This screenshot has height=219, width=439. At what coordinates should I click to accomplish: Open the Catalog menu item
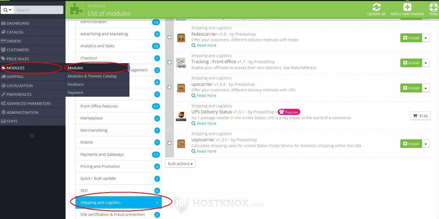click(x=33, y=32)
